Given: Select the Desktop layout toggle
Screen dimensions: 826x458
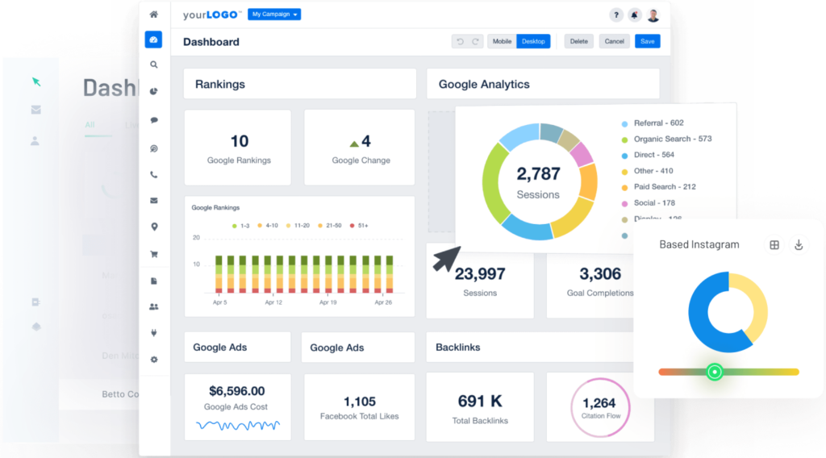Looking at the screenshot, I should click(x=533, y=42).
